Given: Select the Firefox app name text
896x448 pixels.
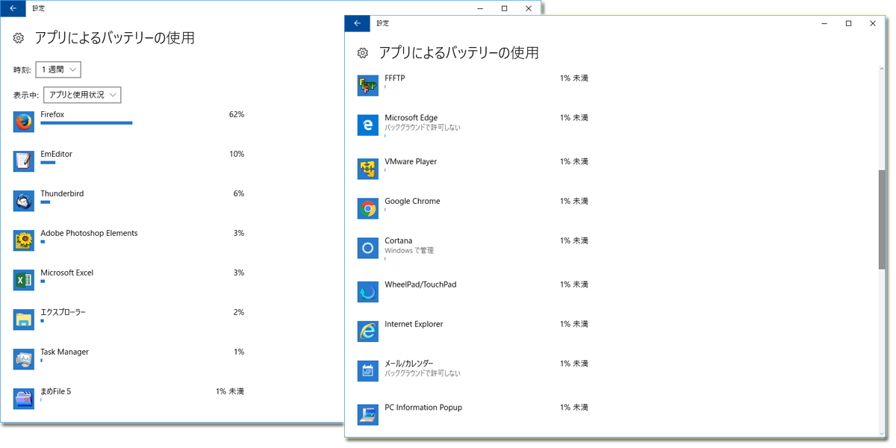Looking at the screenshot, I should click(x=52, y=114).
